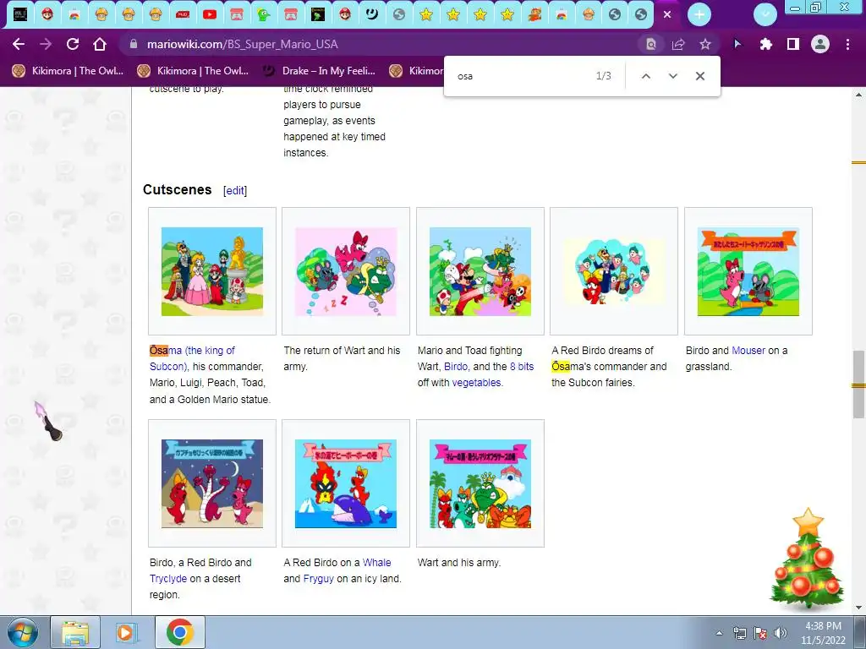Open the Whale link
This screenshot has height=649, width=866.
click(x=376, y=562)
